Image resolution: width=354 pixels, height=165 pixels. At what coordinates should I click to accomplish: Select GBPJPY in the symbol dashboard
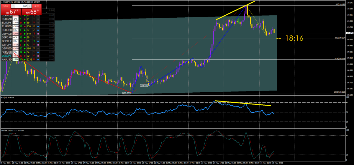[7, 45]
